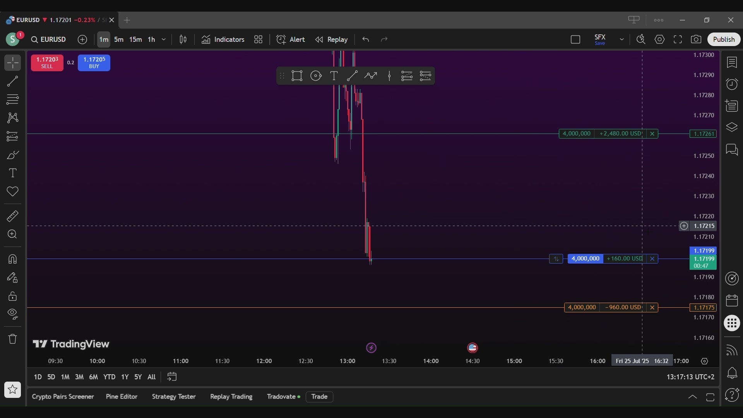Collapse the bottom panel chevron

coord(692,397)
